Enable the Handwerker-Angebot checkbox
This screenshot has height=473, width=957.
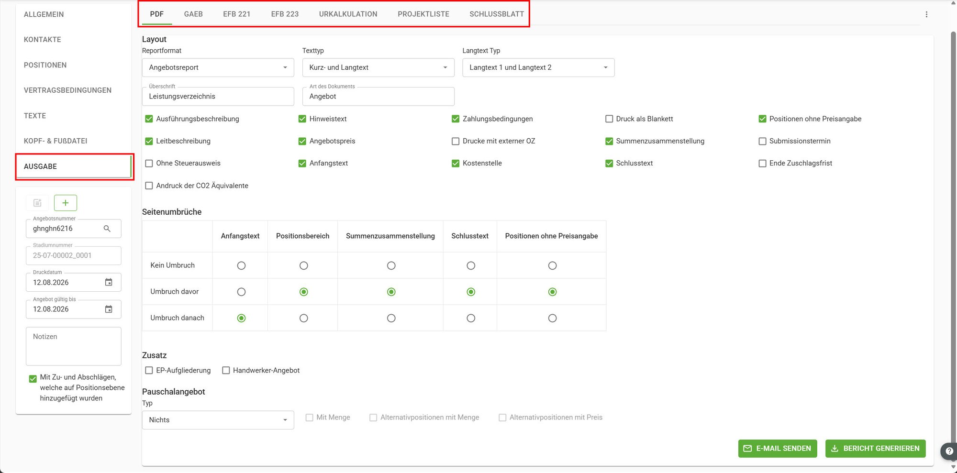coord(226,370)
